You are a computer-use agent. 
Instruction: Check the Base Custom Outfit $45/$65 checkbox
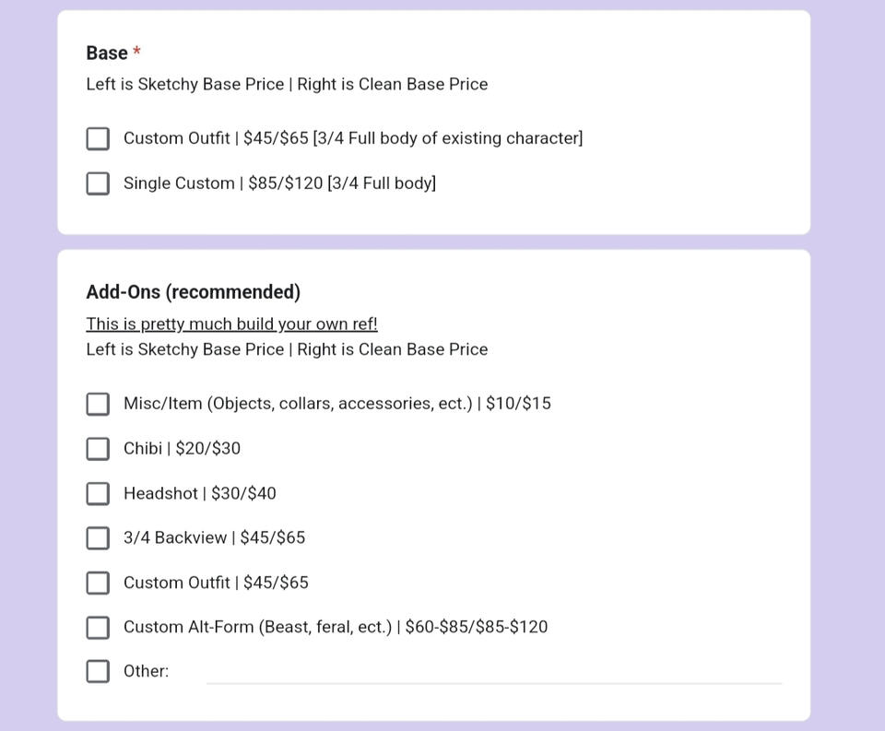[x=98, y=138]
